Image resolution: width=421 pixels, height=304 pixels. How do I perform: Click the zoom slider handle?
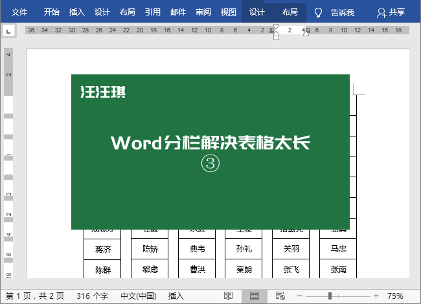pyautogui.click(x=330, y=296)
